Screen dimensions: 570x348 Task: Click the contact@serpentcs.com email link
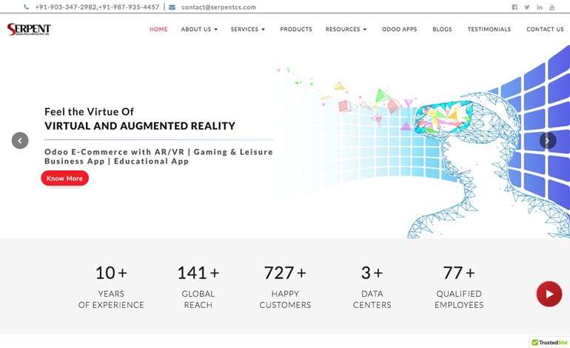pos(218,7)
